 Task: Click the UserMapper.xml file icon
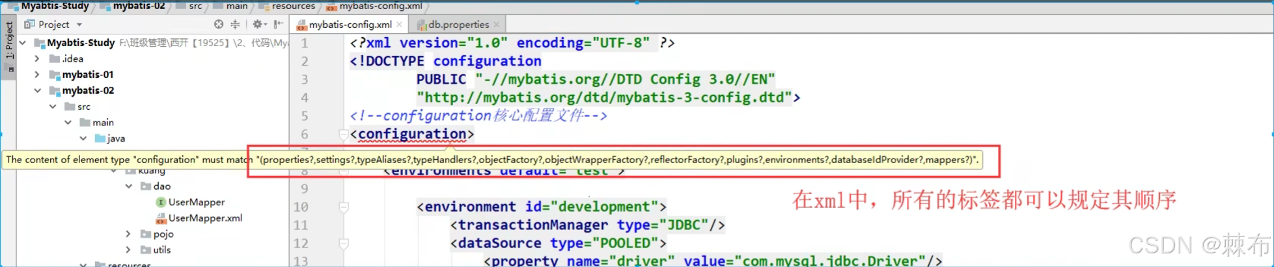161,218
